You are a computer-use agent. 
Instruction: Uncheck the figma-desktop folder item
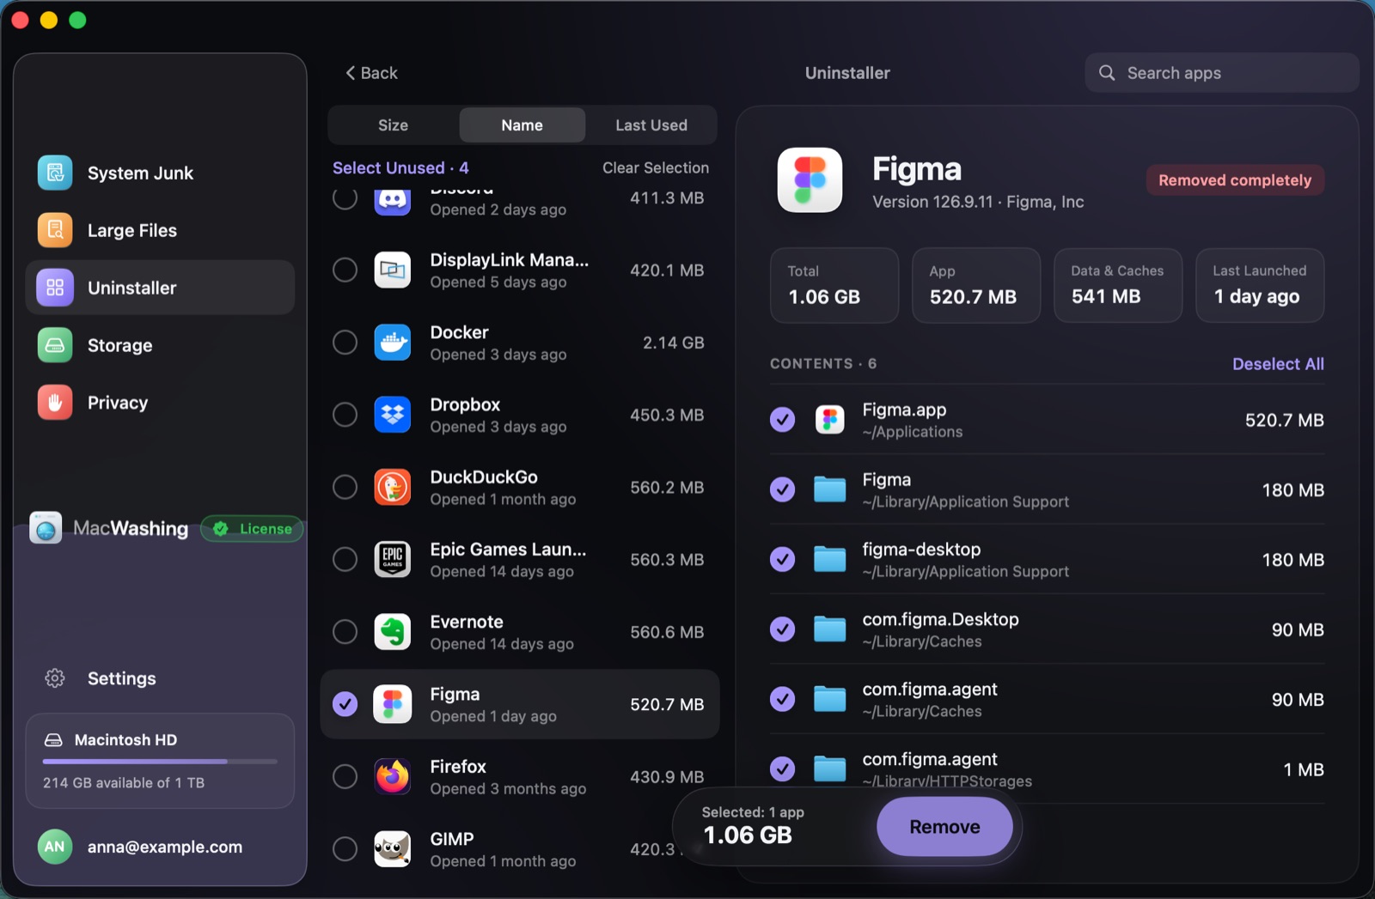[x=782, y=560]
